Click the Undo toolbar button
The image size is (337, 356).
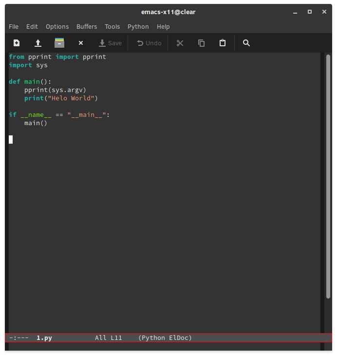[149, 43]
